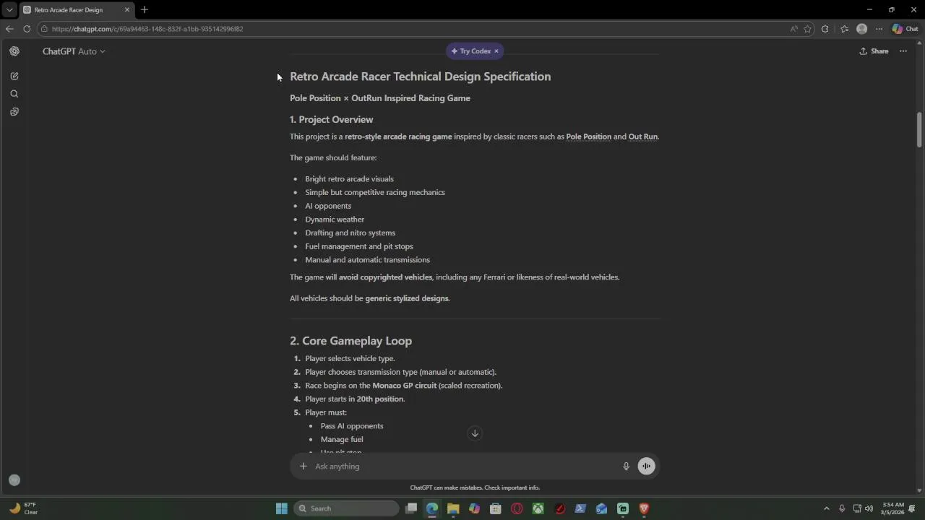Open the browser extensions puzzle icon

pyautogui.click(x=825, y=29)
